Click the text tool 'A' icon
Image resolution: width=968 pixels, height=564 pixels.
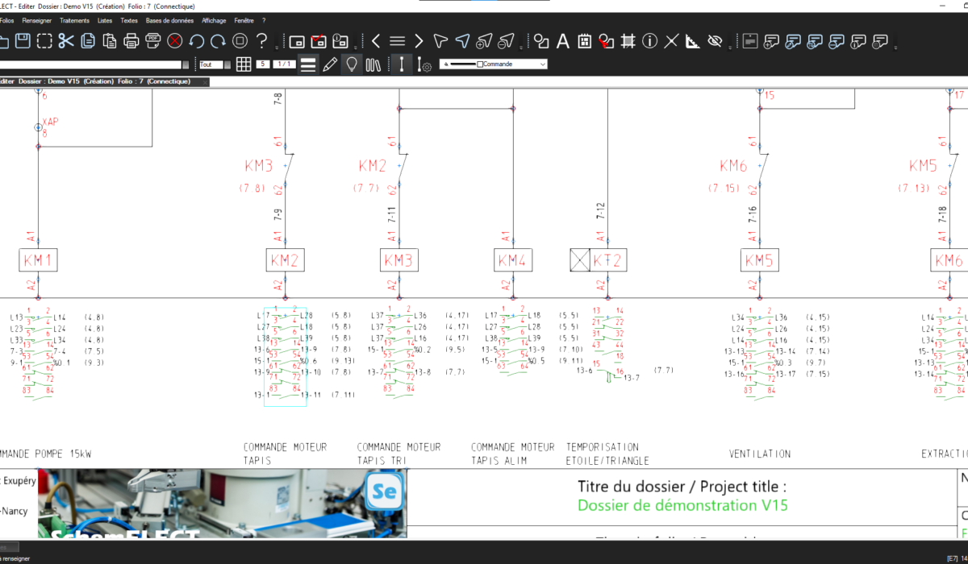pyautogui.click(x=563, y=40)
